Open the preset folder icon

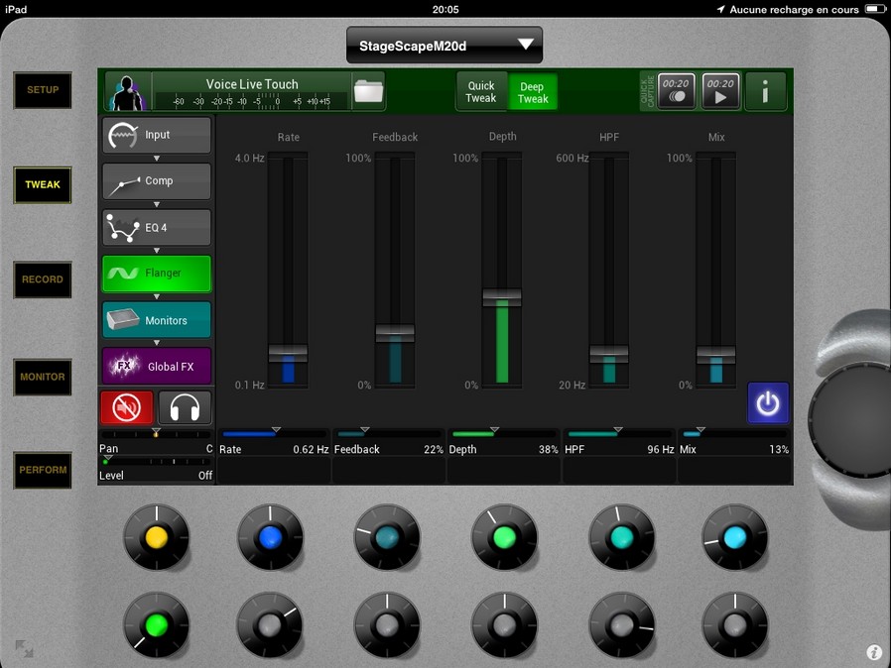[368, 91]
